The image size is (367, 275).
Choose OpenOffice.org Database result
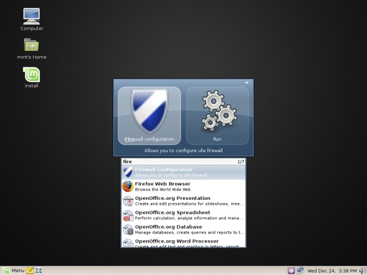click(x=183, y=229)
